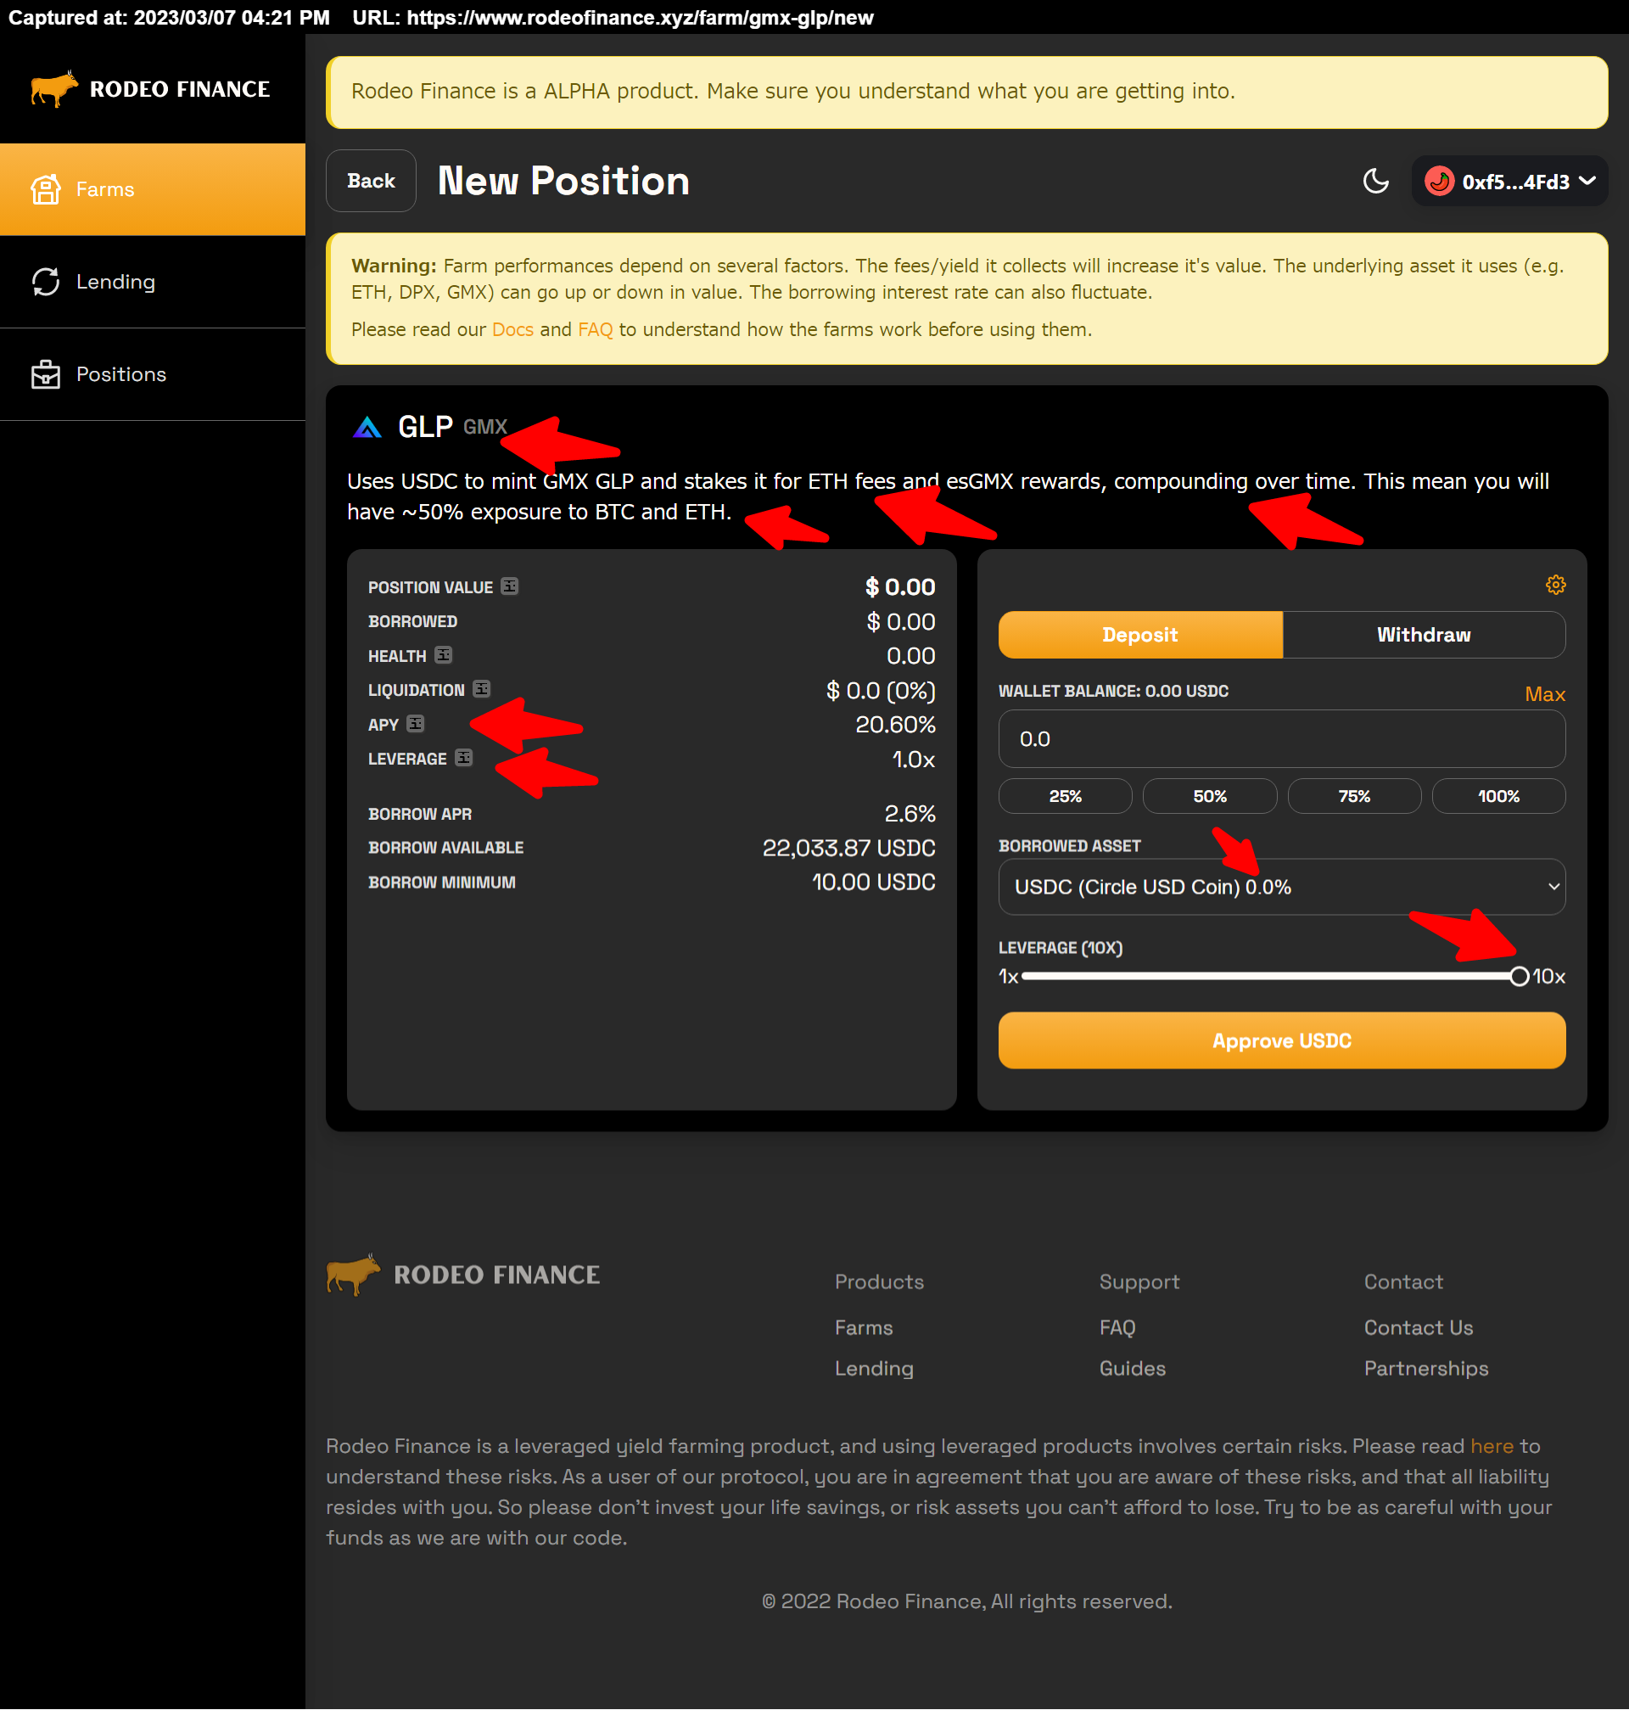The image size is (1629, 1710).
Task: Open the Docs link in the warning box
Action: (x=512, y=329)
